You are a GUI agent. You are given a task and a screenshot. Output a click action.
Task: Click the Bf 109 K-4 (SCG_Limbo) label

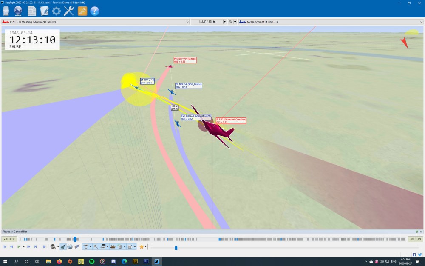click(188, 86)
